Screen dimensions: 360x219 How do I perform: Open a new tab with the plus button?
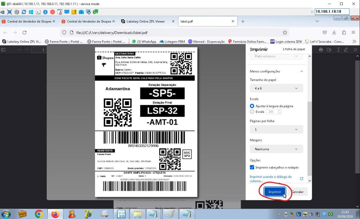(x=243, y=21)
